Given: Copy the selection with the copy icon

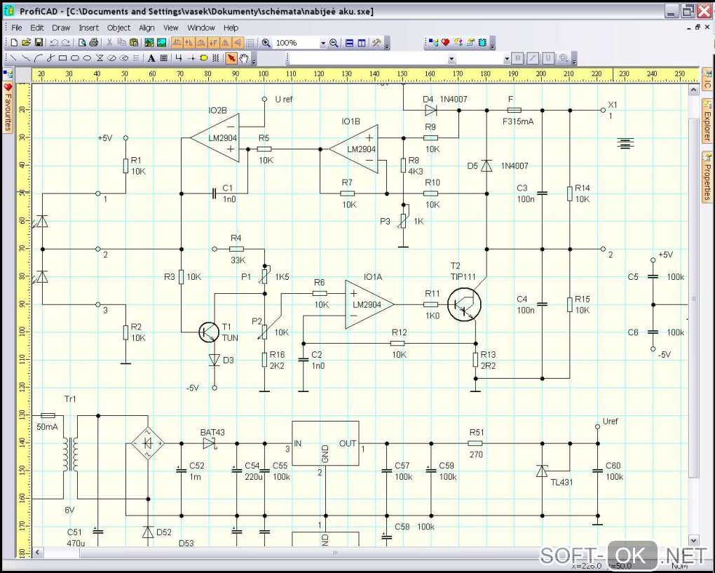Looking at the screenshot, I should (x=122, y=43).
